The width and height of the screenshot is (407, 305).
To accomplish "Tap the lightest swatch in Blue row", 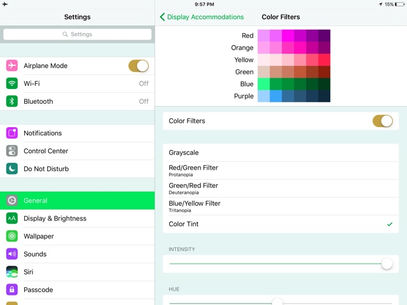I will (x=264, y=84).
